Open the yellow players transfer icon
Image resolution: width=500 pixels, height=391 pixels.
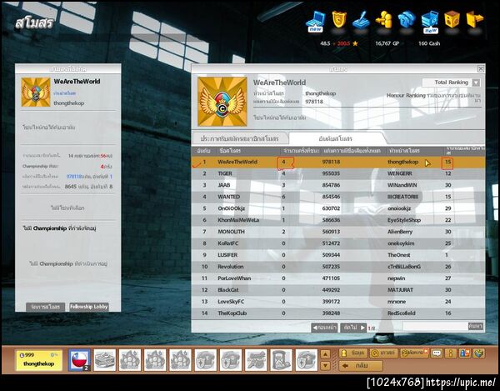(383, 20)
